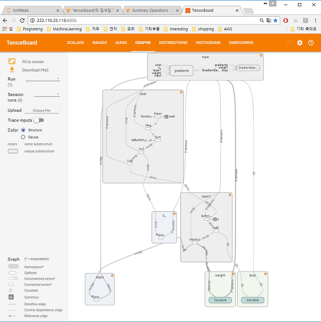The width and height of the screenshot is (321, 322).
Task: Collapse the bias namespace node
Action: tap(265, 274)
